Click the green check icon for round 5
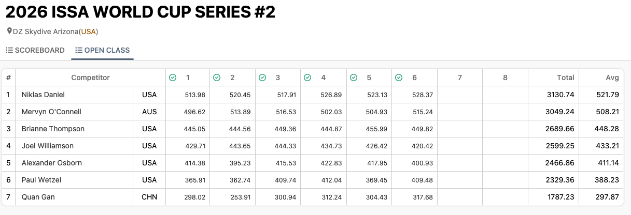Image resolution: width=631 pixels, height=215 pixels. [354, 78]
